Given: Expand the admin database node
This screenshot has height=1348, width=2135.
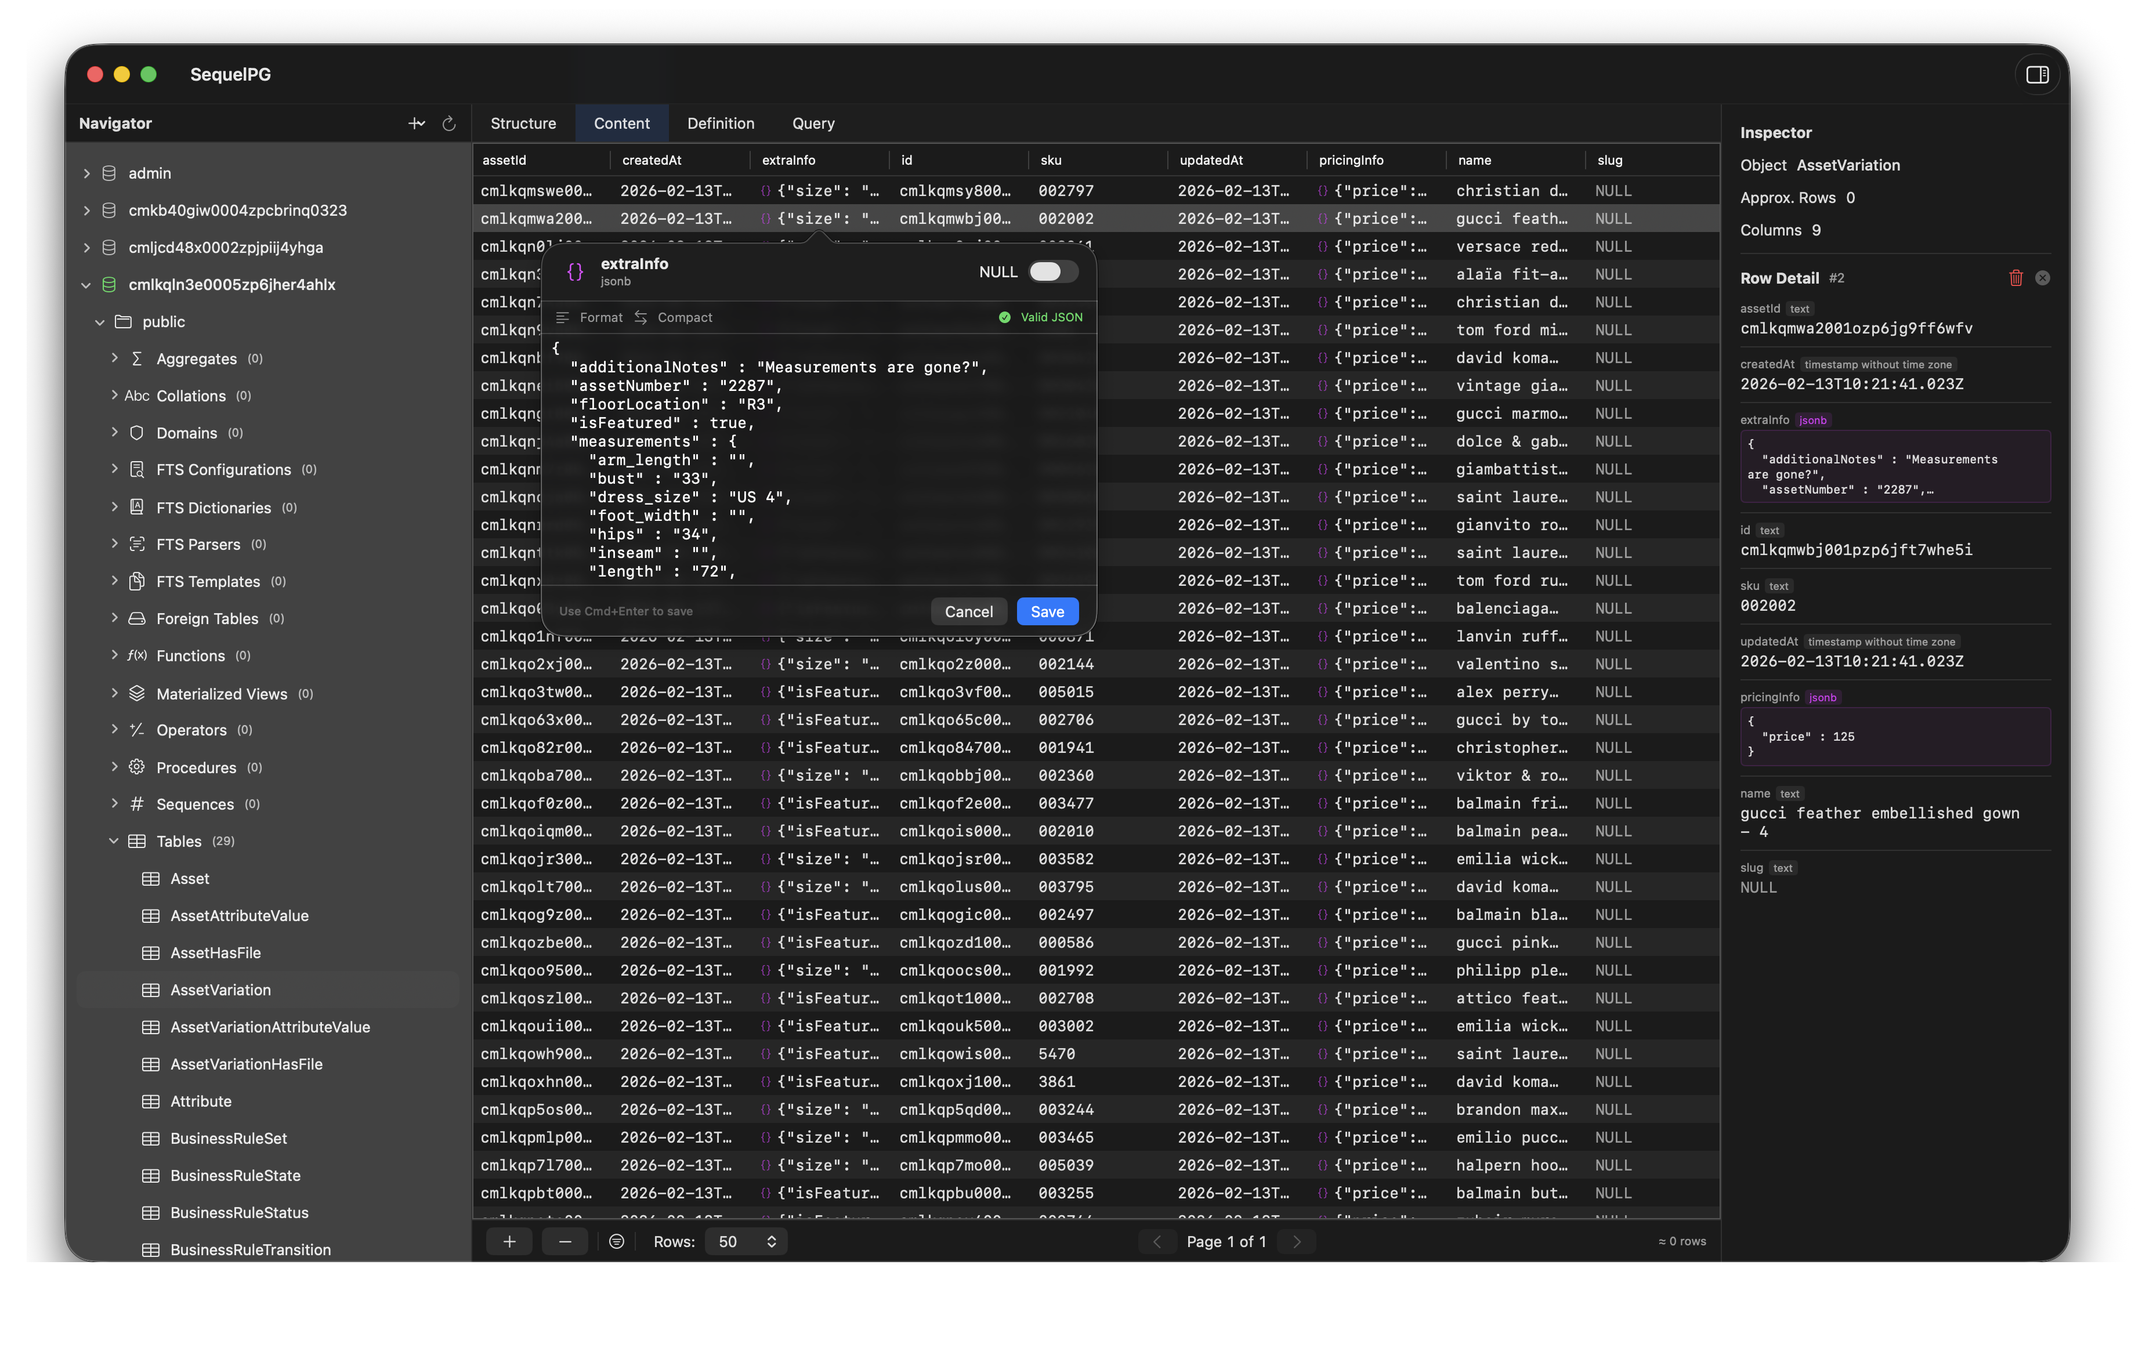Looking at the screenshot, I should (x=86, y=173).
